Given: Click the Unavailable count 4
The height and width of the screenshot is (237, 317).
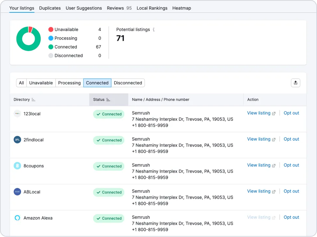Looking at the screenshot, I should [100, 29].
